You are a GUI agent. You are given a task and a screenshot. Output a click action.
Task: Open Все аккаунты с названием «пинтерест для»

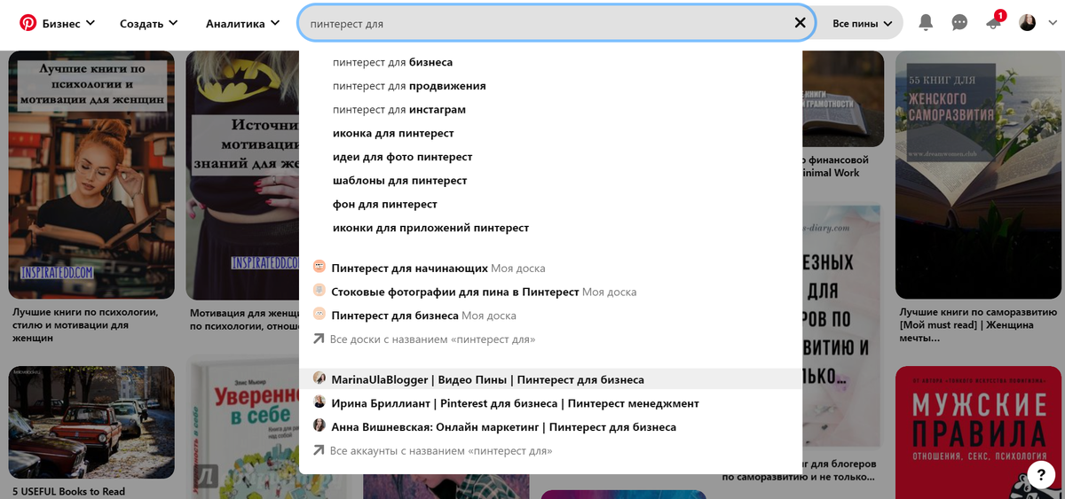pyautogui.click(x=440, y=451)
